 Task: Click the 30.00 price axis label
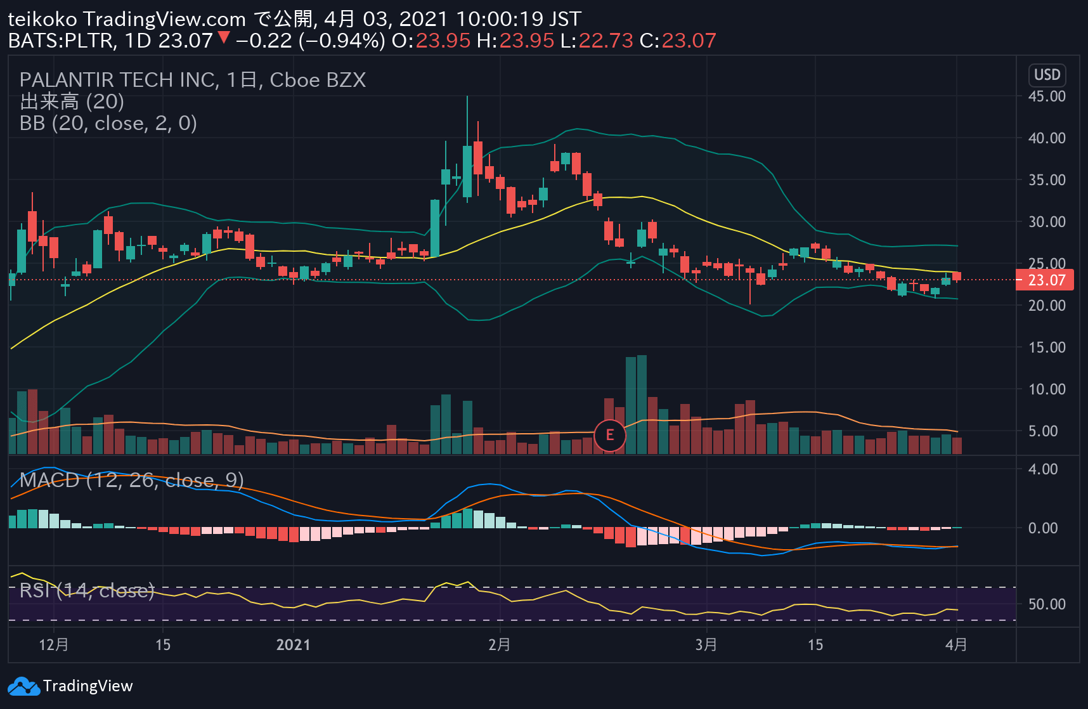[1047, 222]
